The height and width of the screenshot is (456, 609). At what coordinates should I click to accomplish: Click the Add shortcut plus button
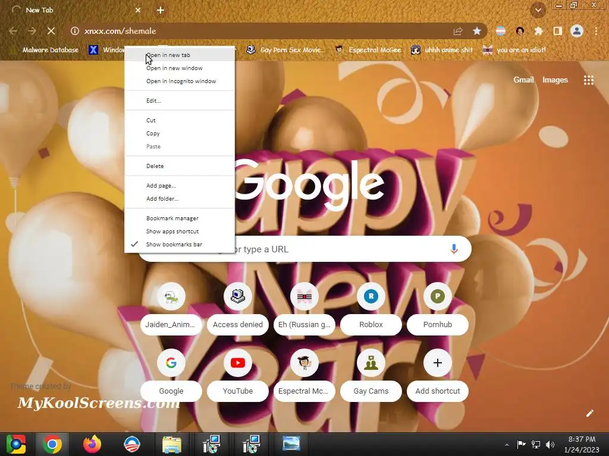click(x=438, y=363)
